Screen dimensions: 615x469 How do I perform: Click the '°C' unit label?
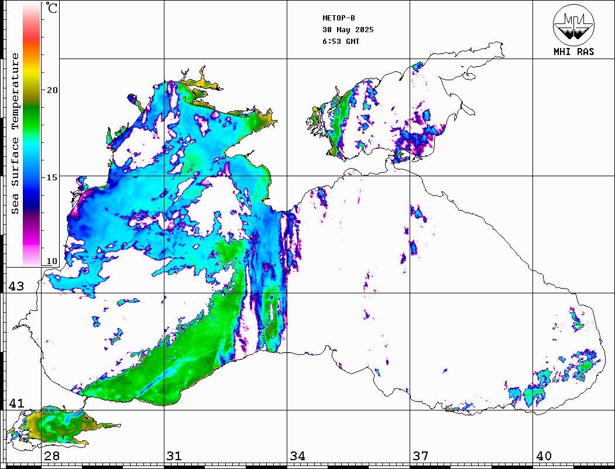51,8
